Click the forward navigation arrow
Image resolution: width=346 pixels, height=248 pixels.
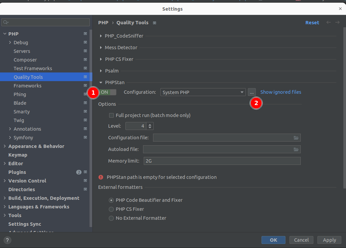click(337, 22)
